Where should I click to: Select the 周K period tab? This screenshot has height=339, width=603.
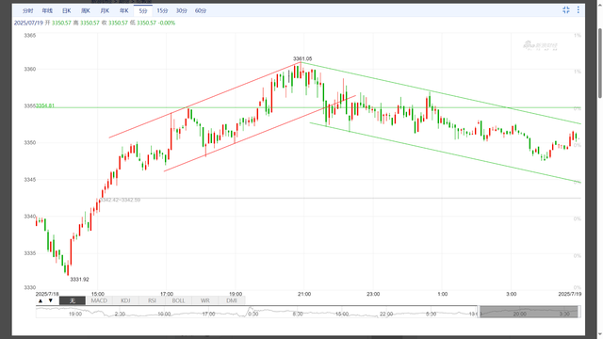[x=86, y=10]
